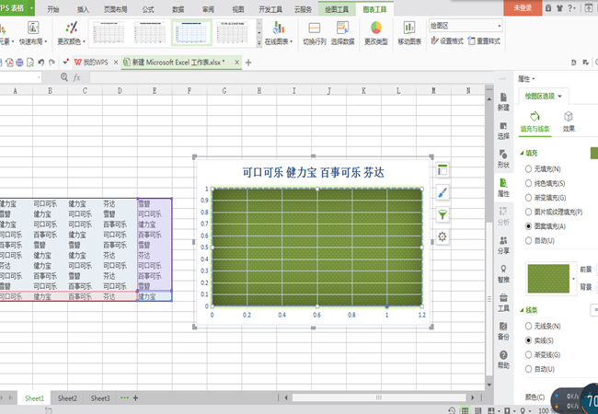Select the Pattern fill (图案填充) radio option

tap(528, 226)
